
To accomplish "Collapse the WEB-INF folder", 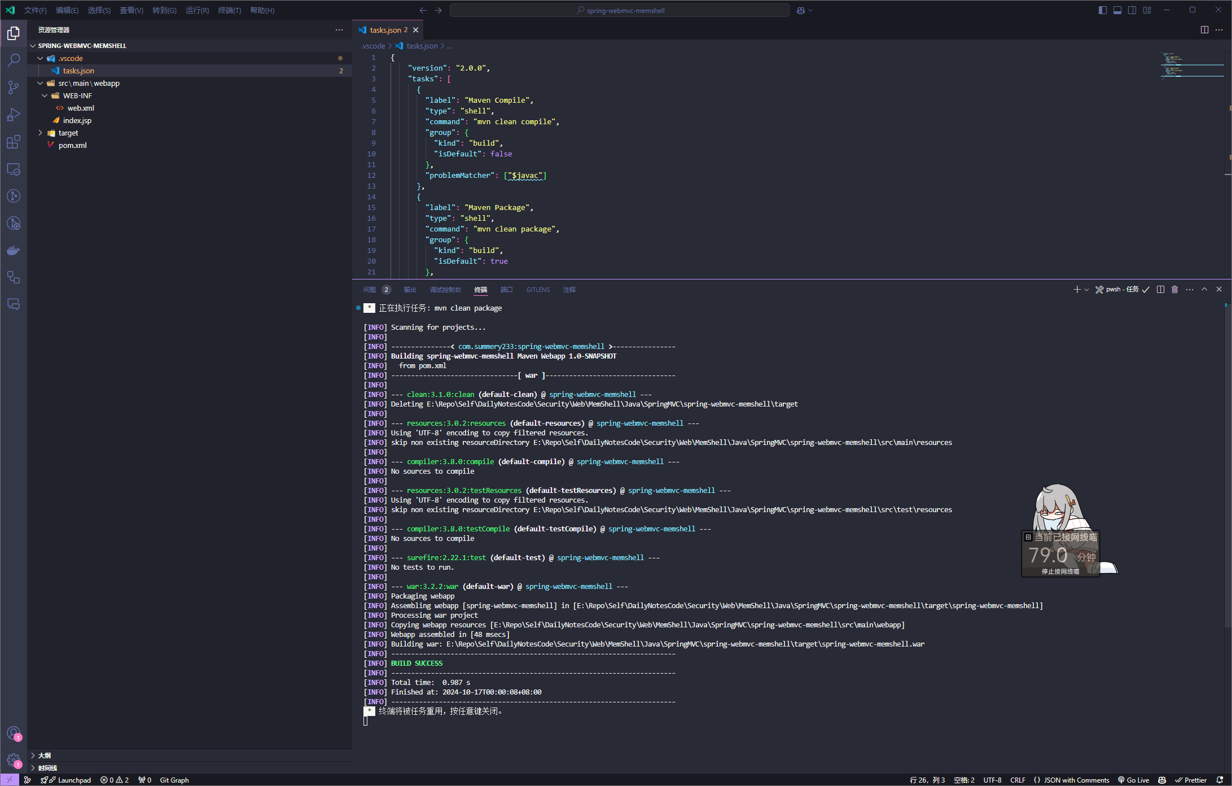I will tap(45, 95).
